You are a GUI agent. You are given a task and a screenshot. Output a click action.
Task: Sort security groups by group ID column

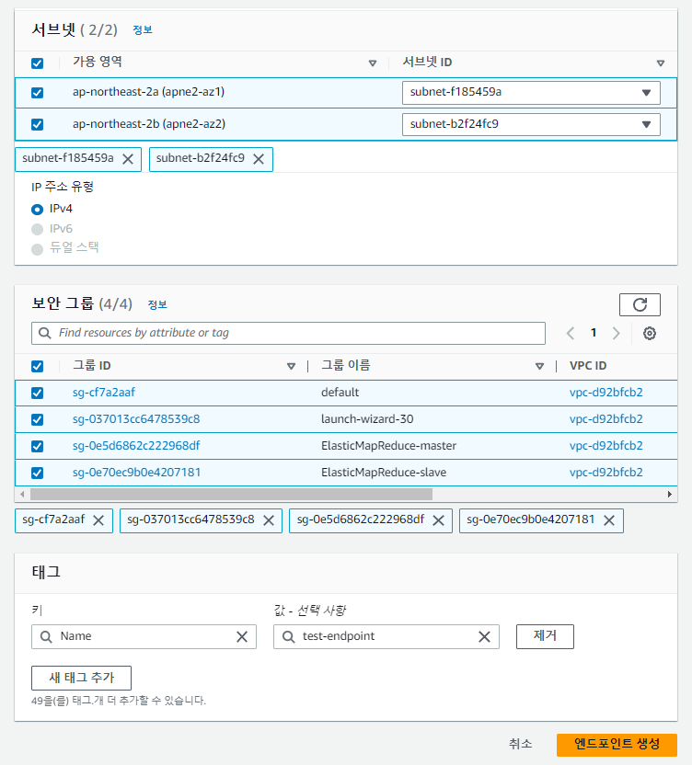tap(292, 366)
